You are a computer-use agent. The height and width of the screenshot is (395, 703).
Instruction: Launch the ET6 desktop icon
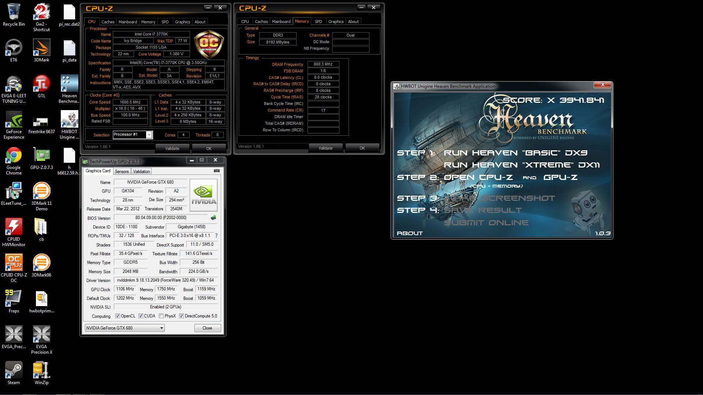pyautogui.click(x=14, y=50)
